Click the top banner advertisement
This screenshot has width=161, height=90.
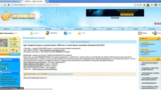(115, 13)
